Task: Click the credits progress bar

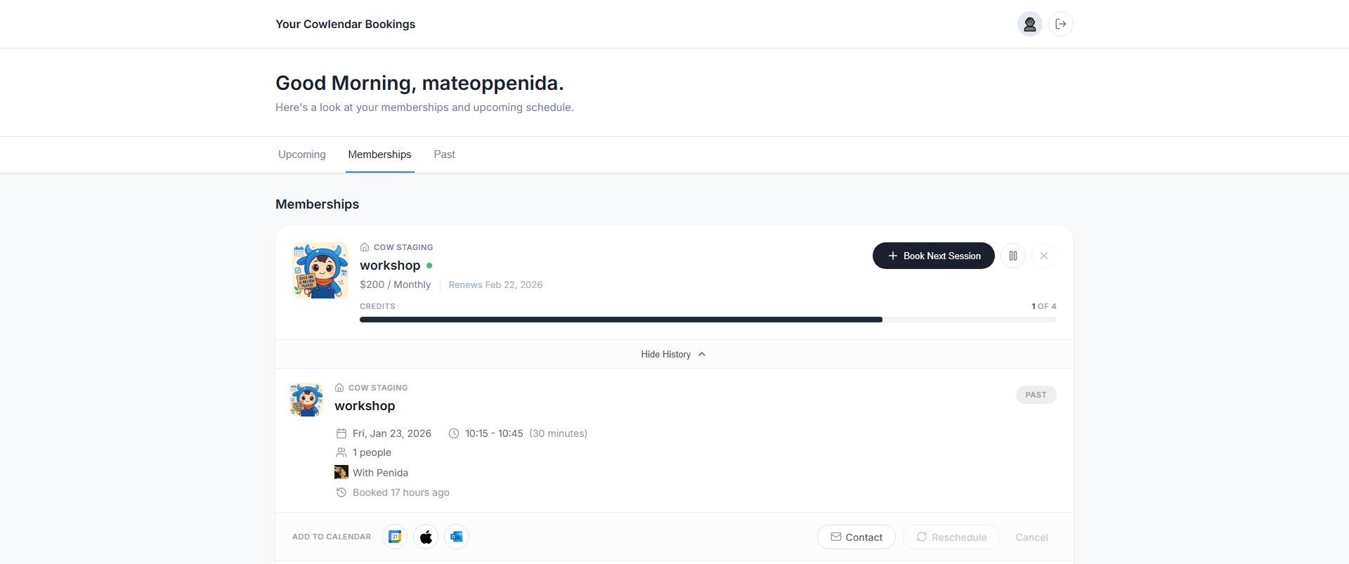Action: (x=708, y=320)
